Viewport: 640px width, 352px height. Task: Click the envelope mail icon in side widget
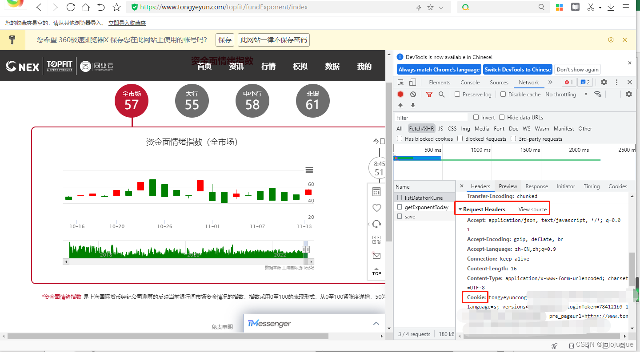pyautogui.click(x=376, y=256)
